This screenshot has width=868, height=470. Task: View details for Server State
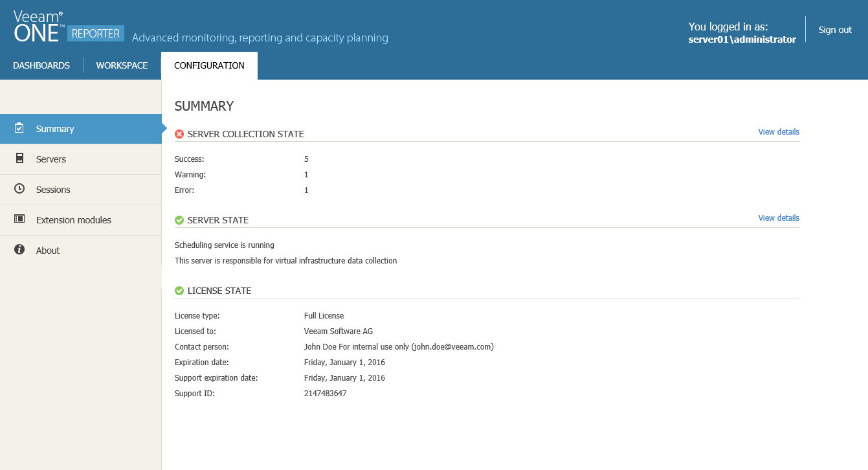[x=778, y=218]
